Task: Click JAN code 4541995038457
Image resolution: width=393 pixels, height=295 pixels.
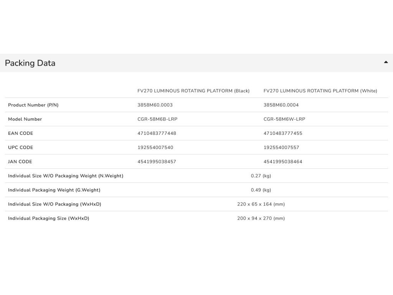Action: pos(157,162)
